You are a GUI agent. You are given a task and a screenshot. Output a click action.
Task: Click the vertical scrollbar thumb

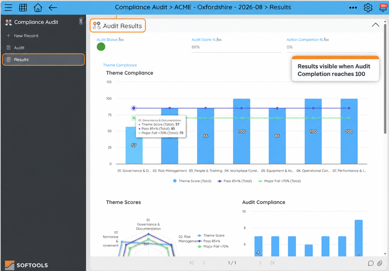[x=385, y=78]
